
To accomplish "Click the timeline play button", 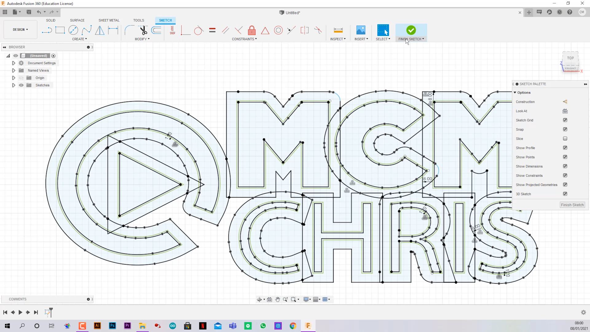I will [x=20, y=312].
